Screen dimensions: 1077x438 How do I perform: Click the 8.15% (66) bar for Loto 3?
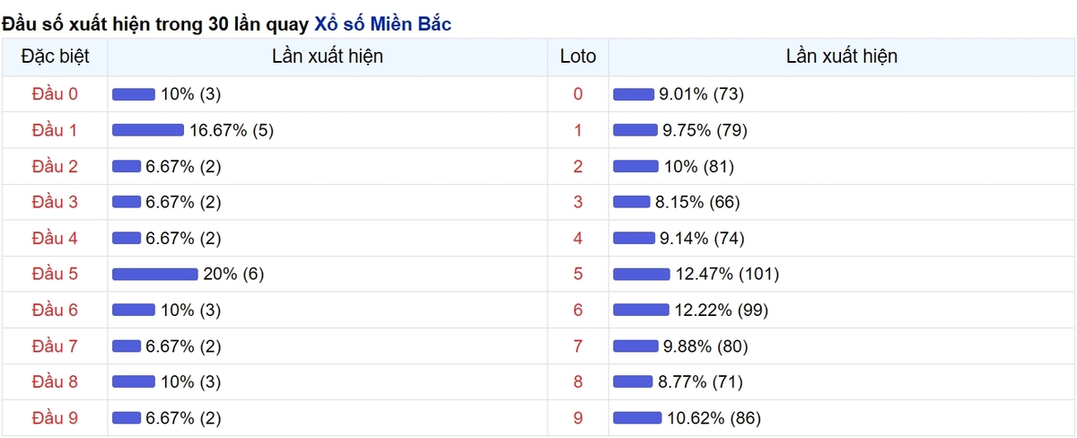click(x=632, y=202)
